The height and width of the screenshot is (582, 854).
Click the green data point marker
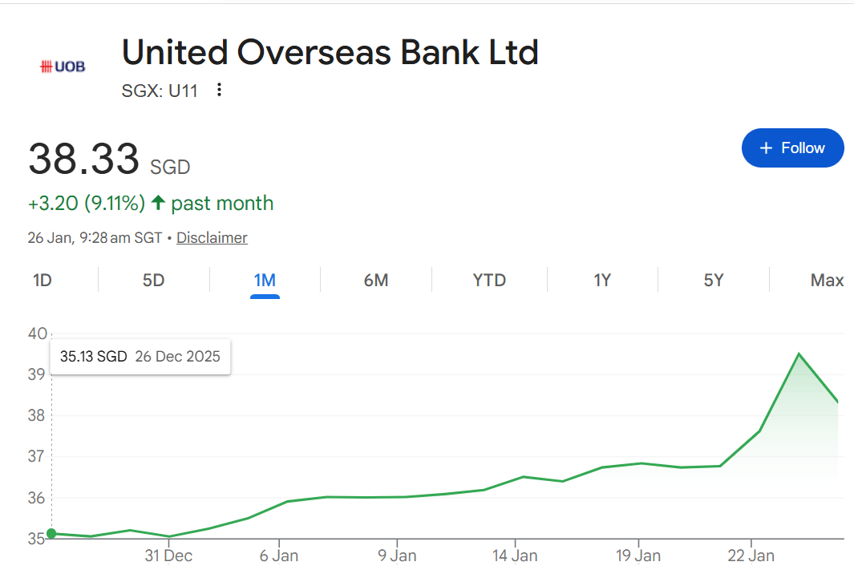pos(51,534)
